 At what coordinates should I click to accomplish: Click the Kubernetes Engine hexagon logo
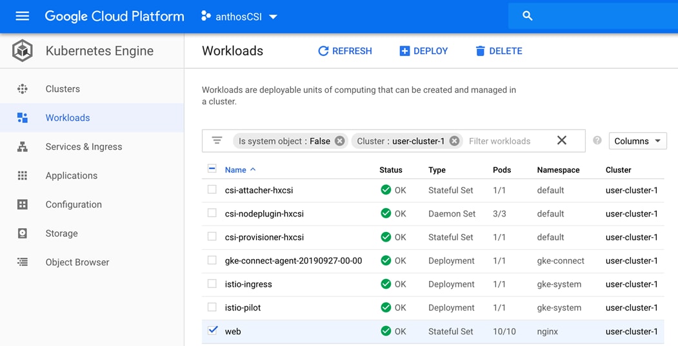23,50
